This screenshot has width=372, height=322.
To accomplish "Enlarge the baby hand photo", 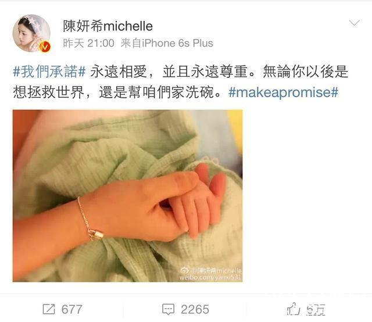I will pyautogui.click(x=128, y=196).
